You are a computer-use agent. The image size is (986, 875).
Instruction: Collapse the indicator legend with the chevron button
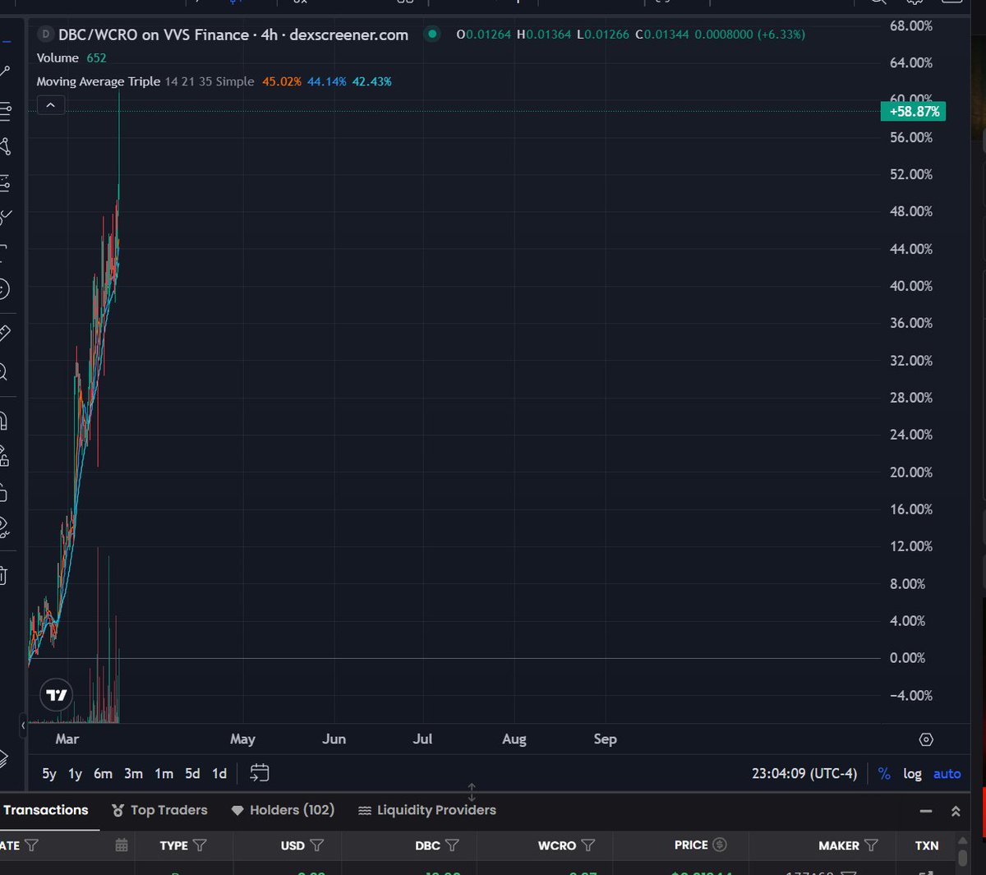click(50, 105)
